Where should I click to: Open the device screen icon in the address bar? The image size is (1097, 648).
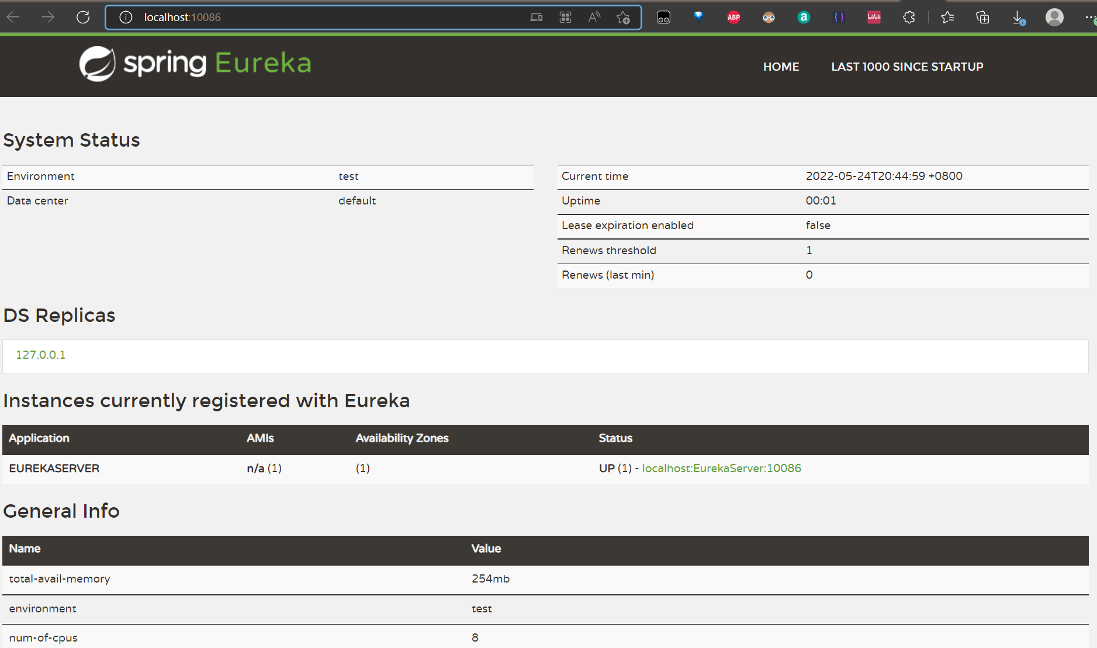coord(537,18)
